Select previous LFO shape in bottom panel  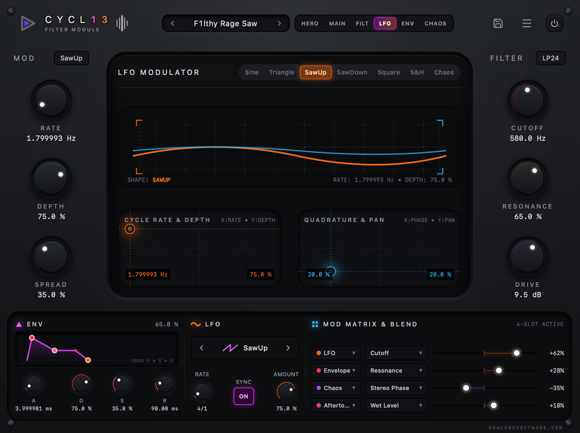202,348
